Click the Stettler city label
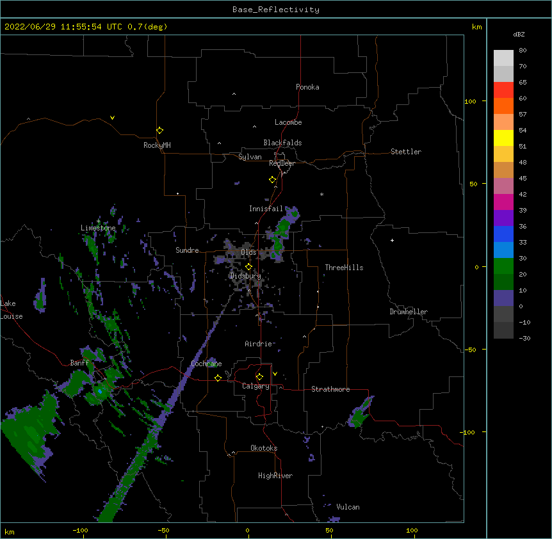This screenshot has height=539, width=552. point(406,152)
